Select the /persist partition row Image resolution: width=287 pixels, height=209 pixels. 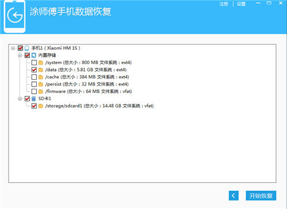[x=87, y=84]
